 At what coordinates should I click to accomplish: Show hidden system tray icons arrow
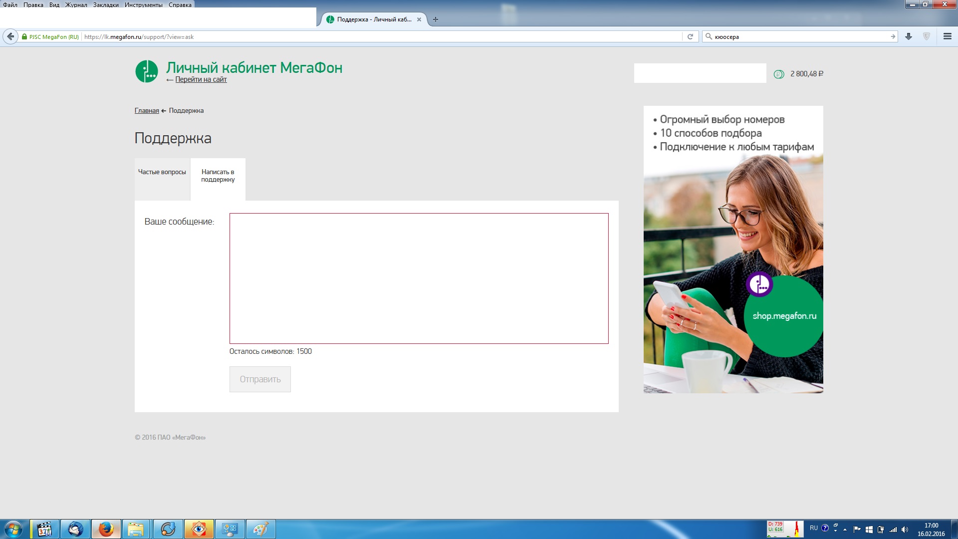click(x=845, y=530)
